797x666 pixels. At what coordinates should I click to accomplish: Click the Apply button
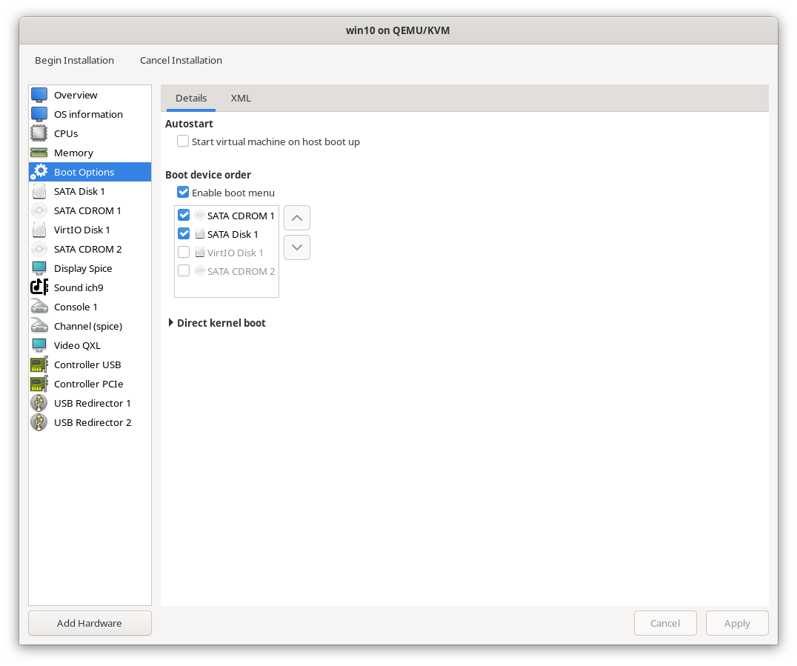pos(737,623)
